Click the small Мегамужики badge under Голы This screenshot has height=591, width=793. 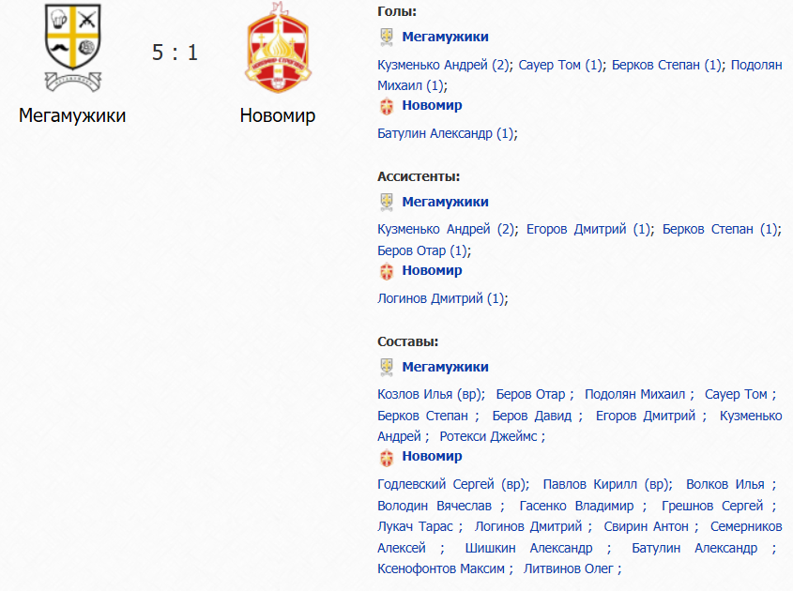click(x=387, y=37)
